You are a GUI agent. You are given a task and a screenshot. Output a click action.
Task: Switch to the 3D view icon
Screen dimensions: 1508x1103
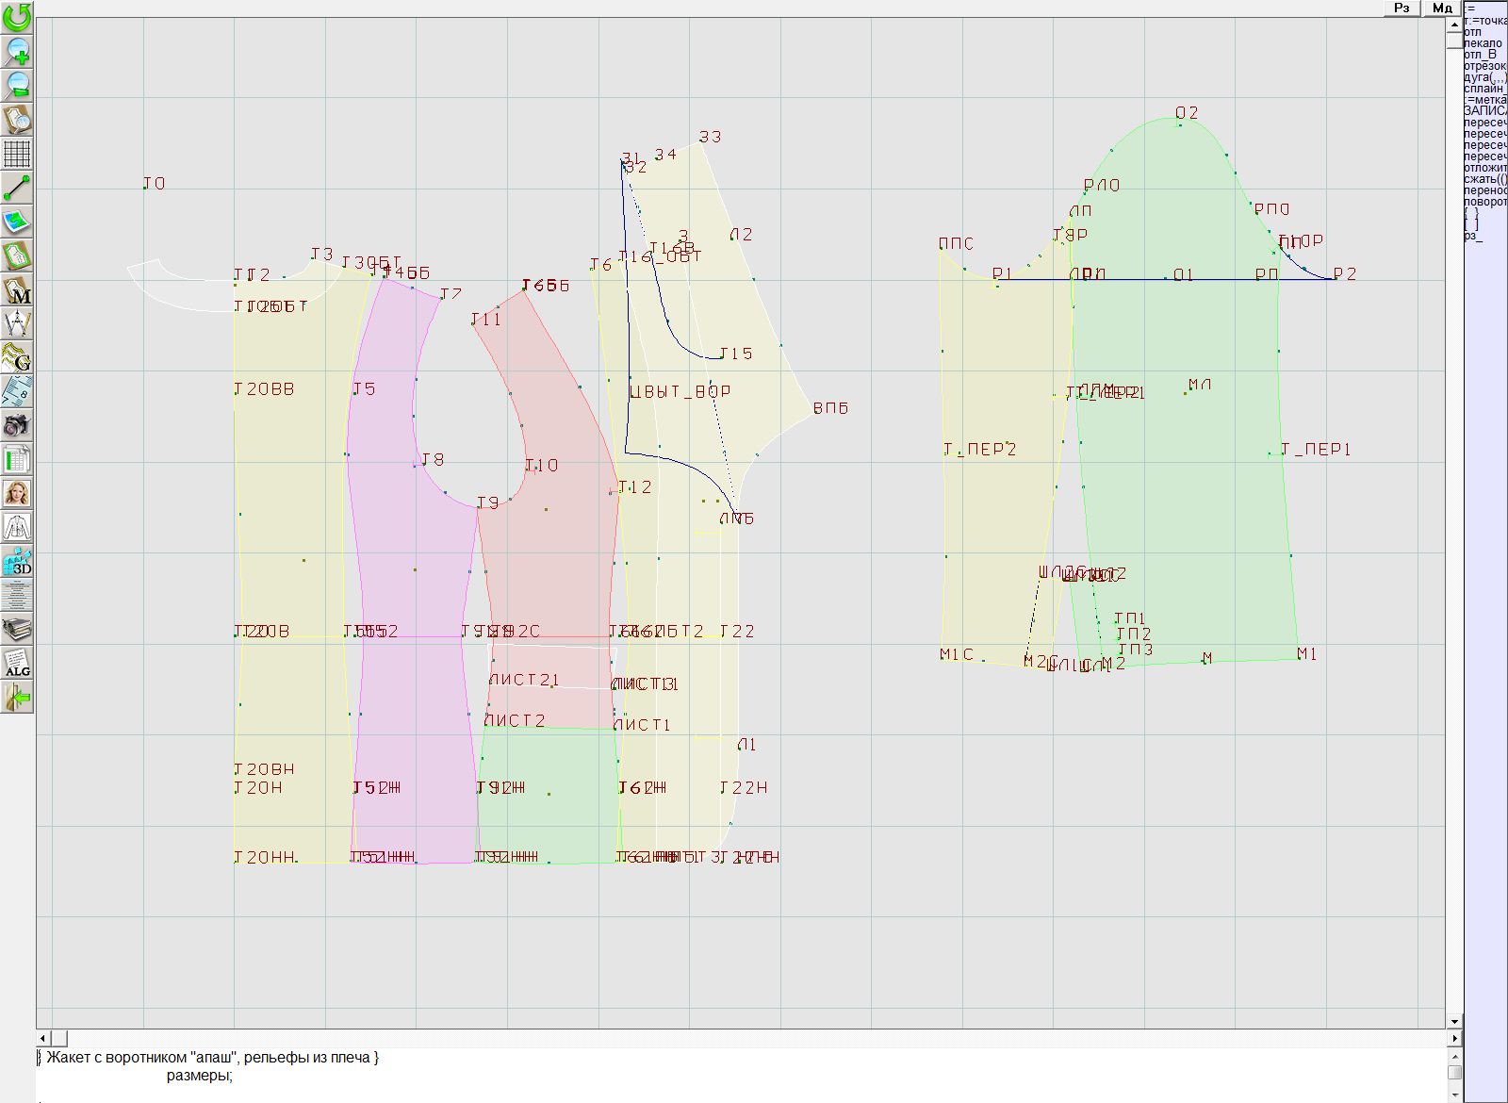(x=17, y=562)
